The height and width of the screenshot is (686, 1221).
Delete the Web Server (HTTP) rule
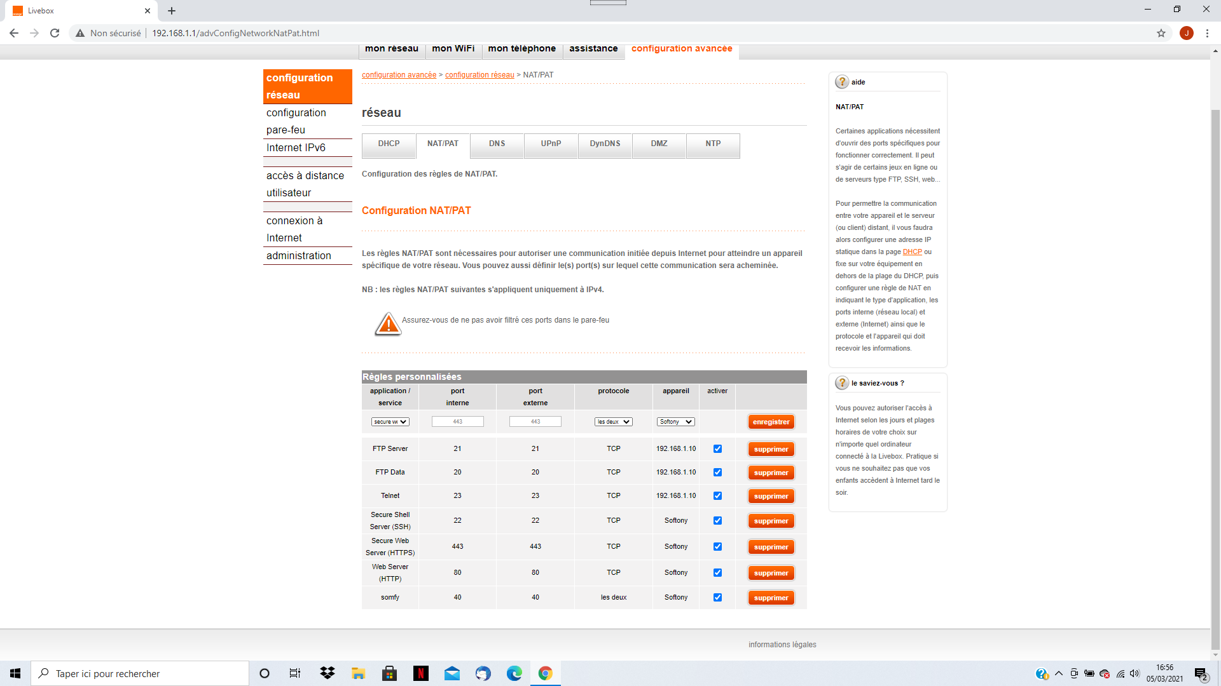click(x=771, y=573)
